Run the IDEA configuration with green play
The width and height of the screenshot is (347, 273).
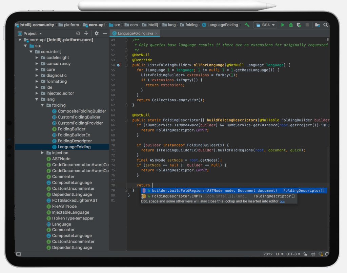pyautogui.click(x=283, y=25)
